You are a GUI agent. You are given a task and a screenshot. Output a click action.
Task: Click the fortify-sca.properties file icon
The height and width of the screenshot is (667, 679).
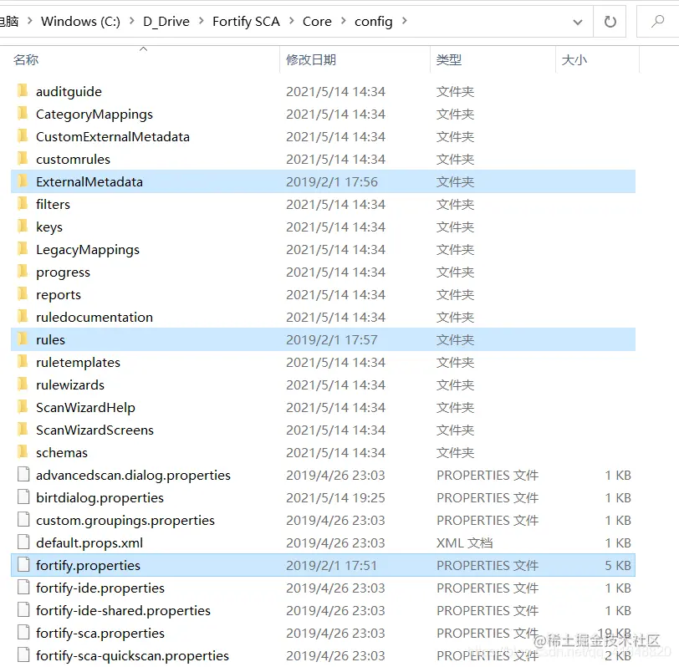pyautogui.click(x=23, y=633)
